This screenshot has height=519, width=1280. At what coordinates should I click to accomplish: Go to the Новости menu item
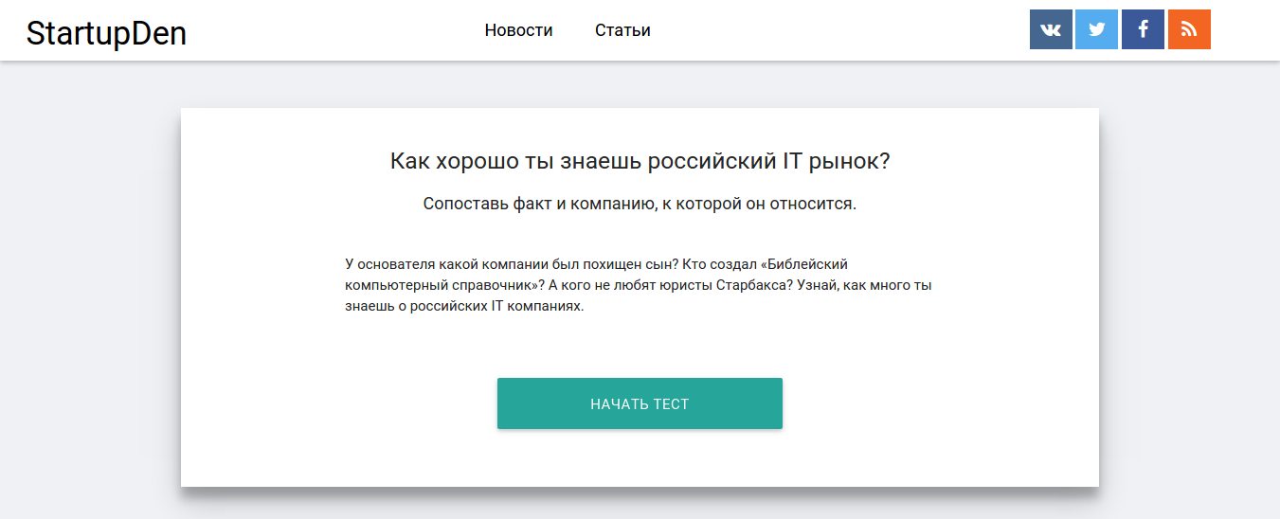point(518,30)
